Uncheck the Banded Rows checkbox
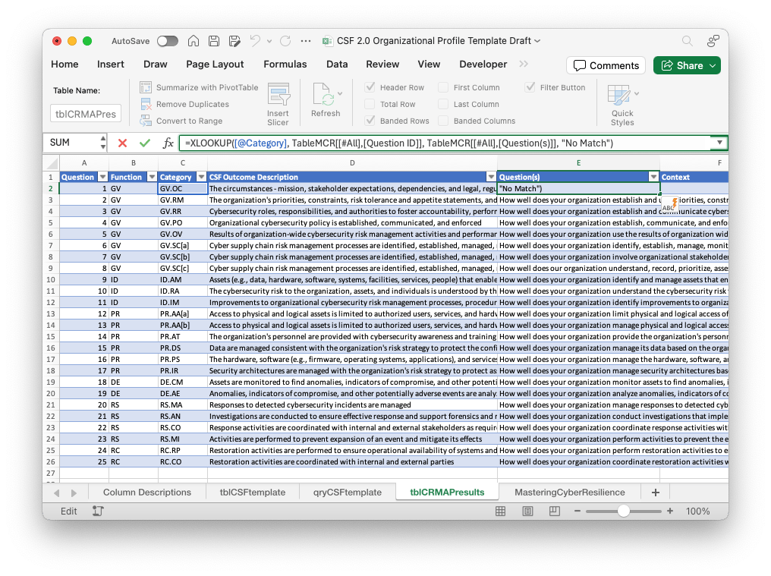This screenshot has width=771, height=576. click(x=370, y=121)
